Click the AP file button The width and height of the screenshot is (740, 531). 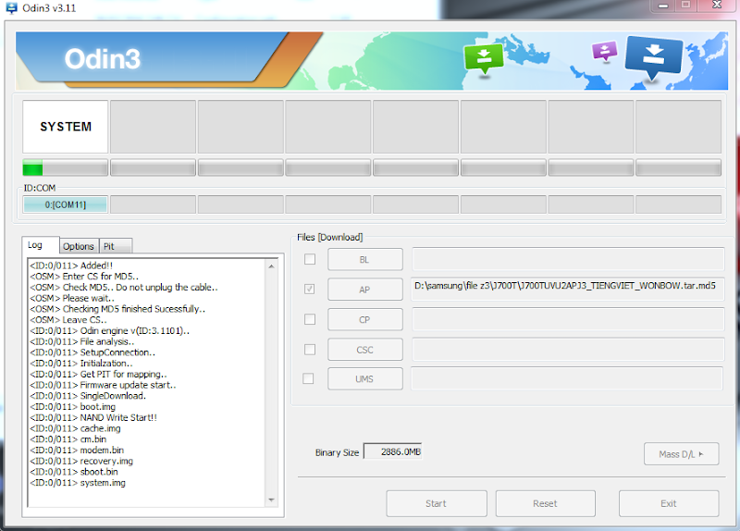365,290
